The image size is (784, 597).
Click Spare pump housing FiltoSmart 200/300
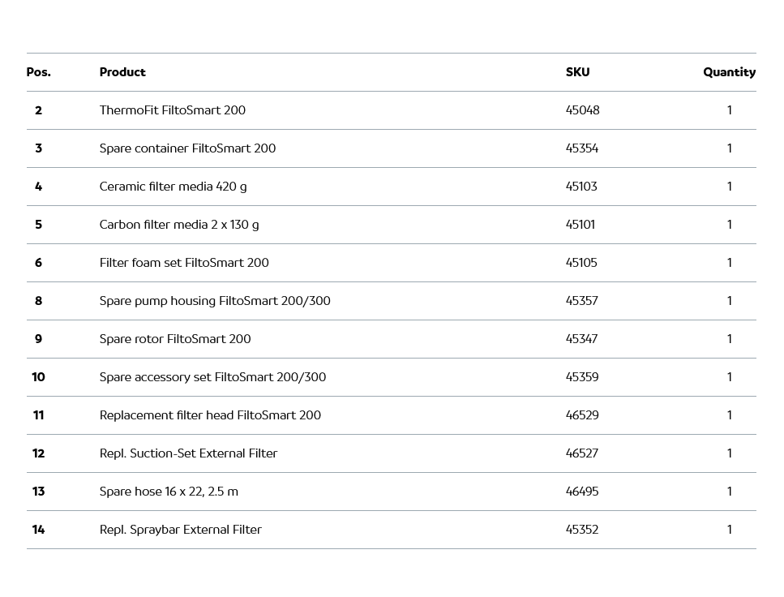[x=215, y=301]
